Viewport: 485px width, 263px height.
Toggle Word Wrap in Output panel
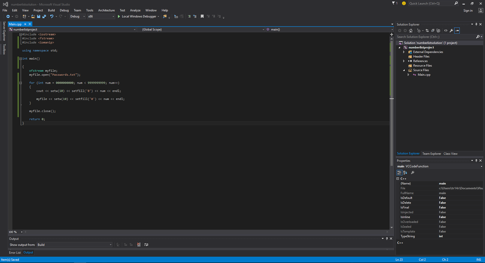pos(146,245)
